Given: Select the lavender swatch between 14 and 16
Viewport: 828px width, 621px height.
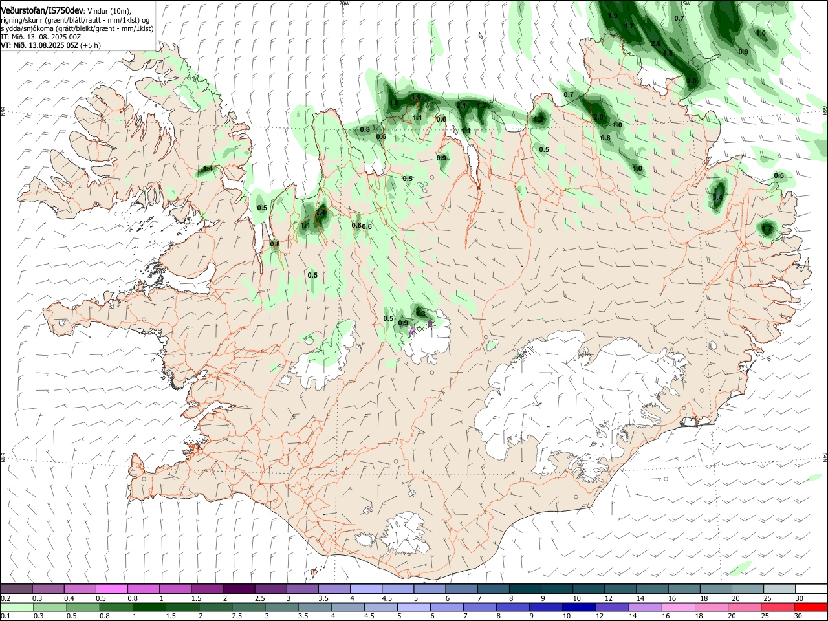Looking at the screenshot, I should coord(645,607).
